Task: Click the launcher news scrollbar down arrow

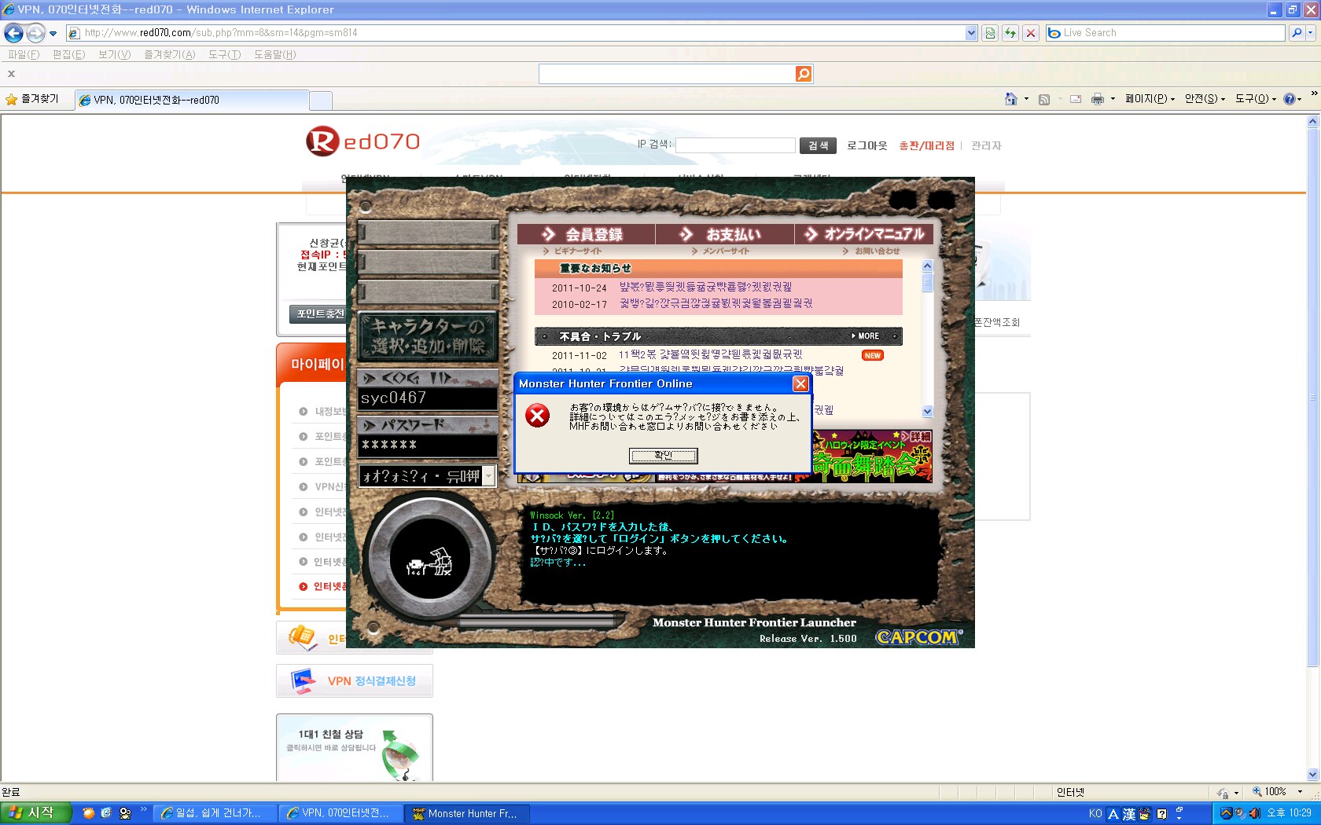Action: 927,411
